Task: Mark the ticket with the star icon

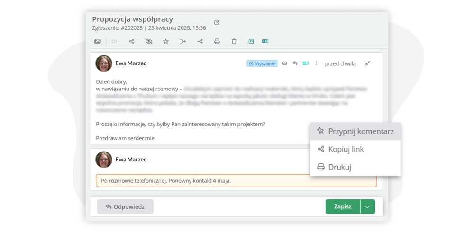Action: click(x=165, y=41)
